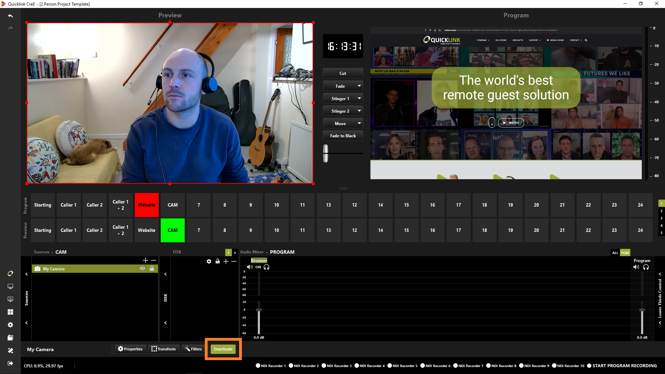Click the undo arrow icon
Screen dimensions: 665x374
click(10, 16)
